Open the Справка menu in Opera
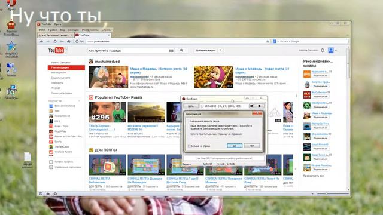 (x=107, y=30)
